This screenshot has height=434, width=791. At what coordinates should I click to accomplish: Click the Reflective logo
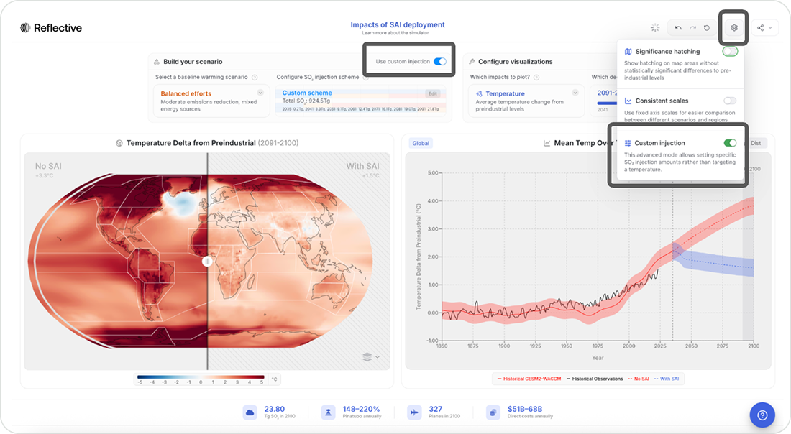pos(51,28)
